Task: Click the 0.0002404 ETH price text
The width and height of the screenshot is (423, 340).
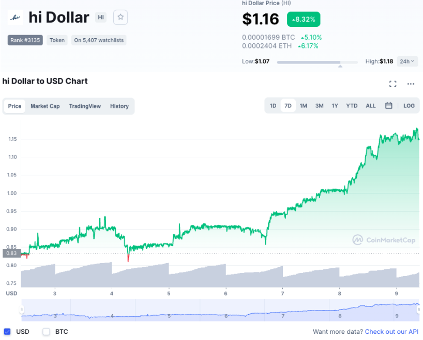Action: pyautogui.click(x=267, y=46)
